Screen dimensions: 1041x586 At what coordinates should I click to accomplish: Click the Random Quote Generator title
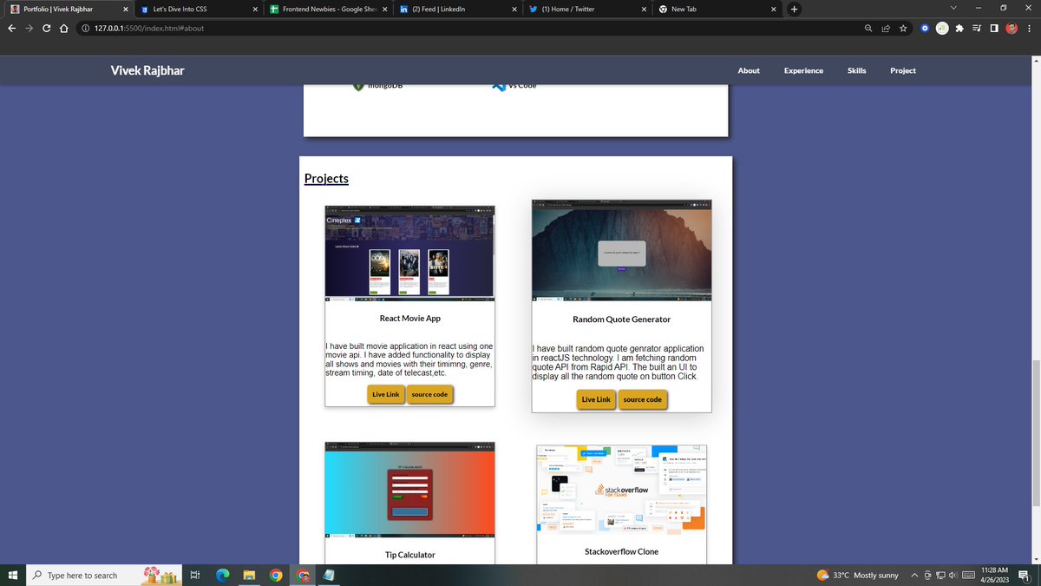(x=621, y=319)
